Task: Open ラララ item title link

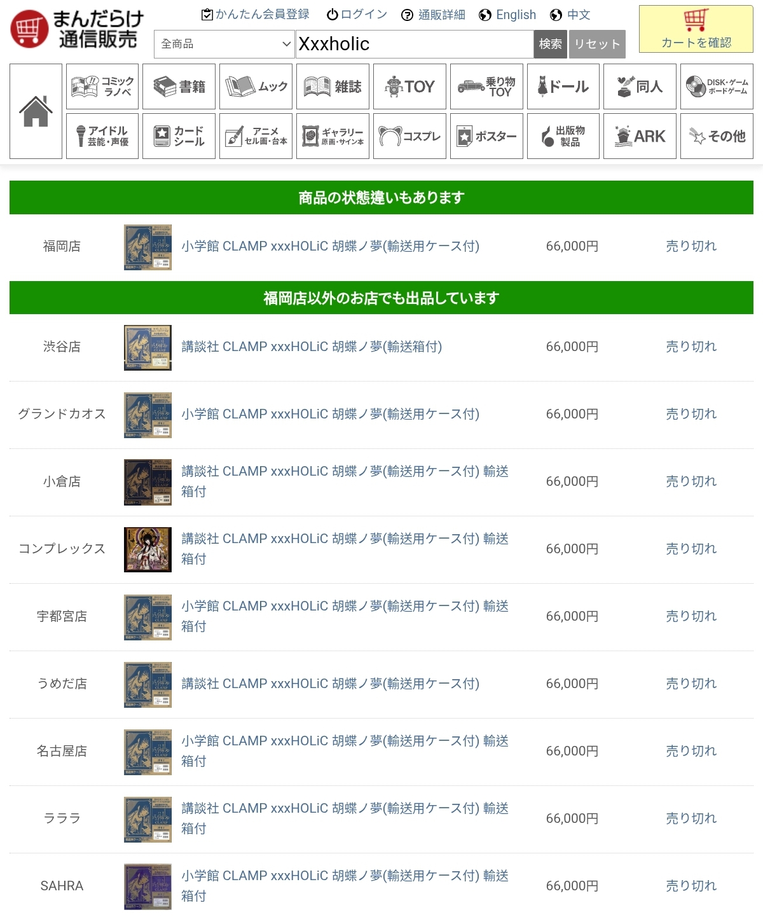Action: pos(345,818)
